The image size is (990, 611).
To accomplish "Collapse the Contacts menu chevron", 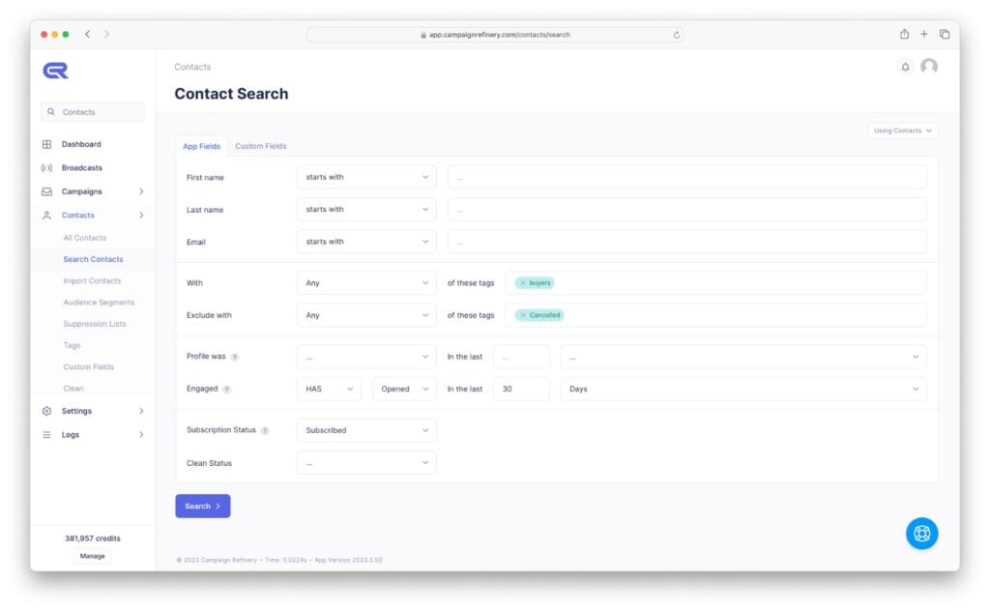I will 141,216.
